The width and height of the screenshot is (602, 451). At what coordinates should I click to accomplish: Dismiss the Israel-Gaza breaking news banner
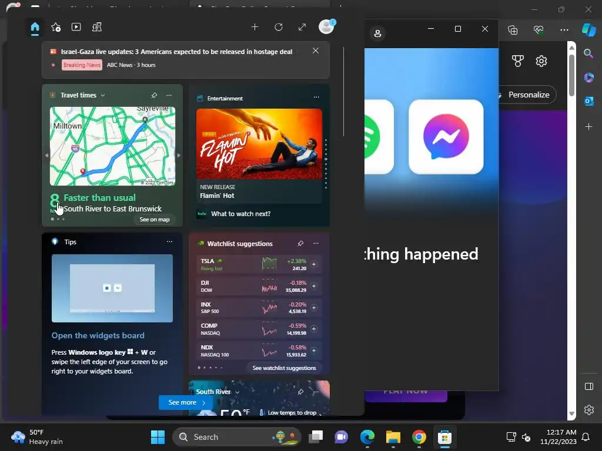tap(316, 51)
